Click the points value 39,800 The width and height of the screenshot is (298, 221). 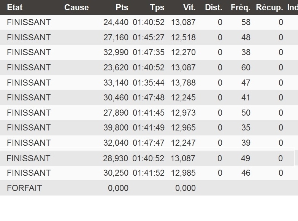tap(116, 127)
